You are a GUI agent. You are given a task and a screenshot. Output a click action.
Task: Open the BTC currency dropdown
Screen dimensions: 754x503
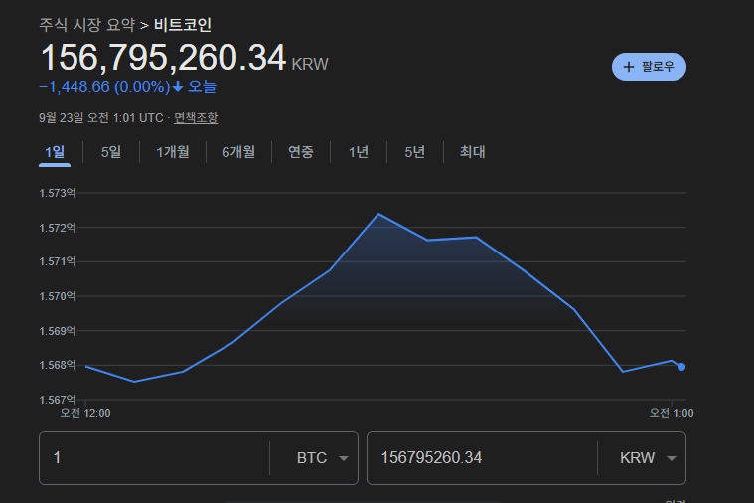point(322,457)
